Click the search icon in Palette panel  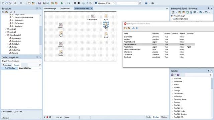[211, 75]
